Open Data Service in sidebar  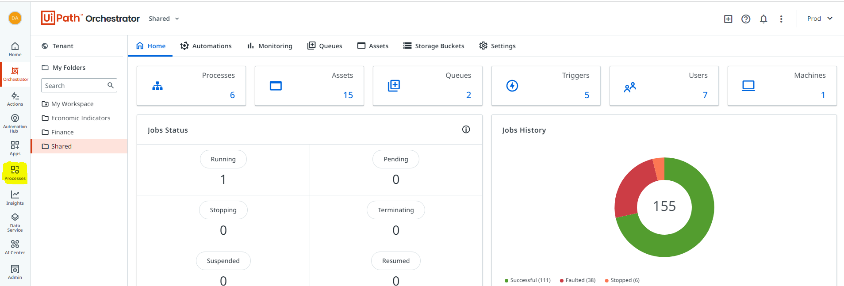pos(15,222)
